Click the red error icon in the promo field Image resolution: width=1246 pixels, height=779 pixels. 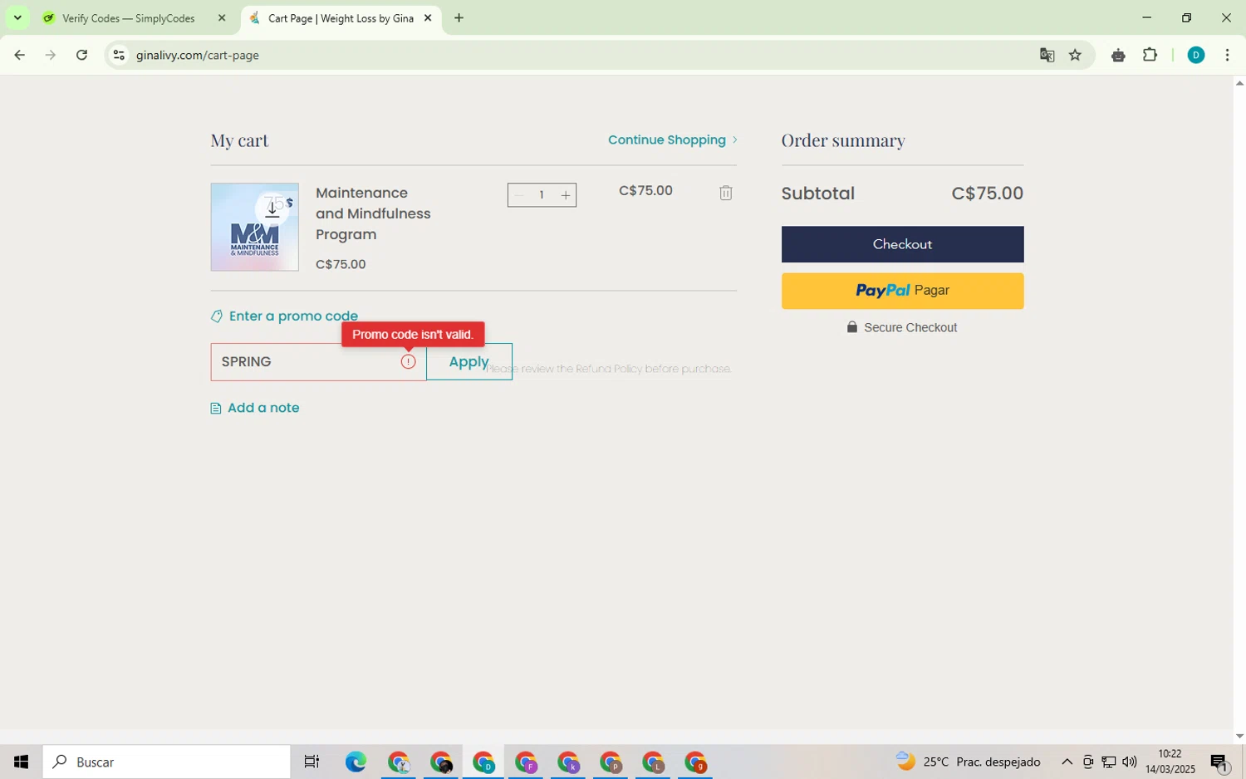click(x=408, y=362)
